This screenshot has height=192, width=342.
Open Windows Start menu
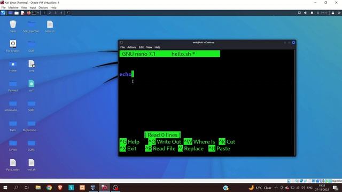[x=5, y=188]
